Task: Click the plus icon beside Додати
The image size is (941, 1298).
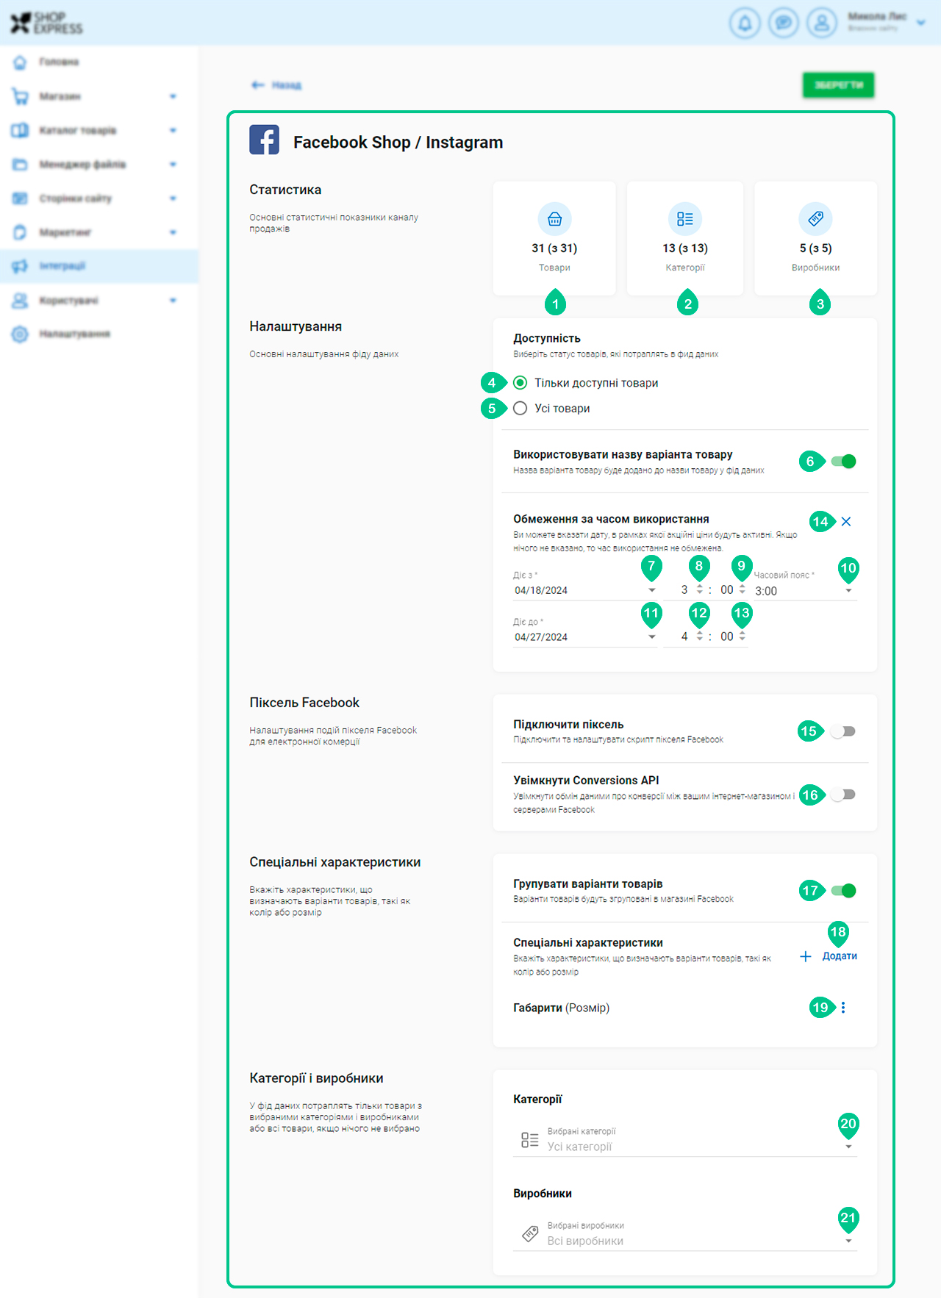Action: coord(806,956)
